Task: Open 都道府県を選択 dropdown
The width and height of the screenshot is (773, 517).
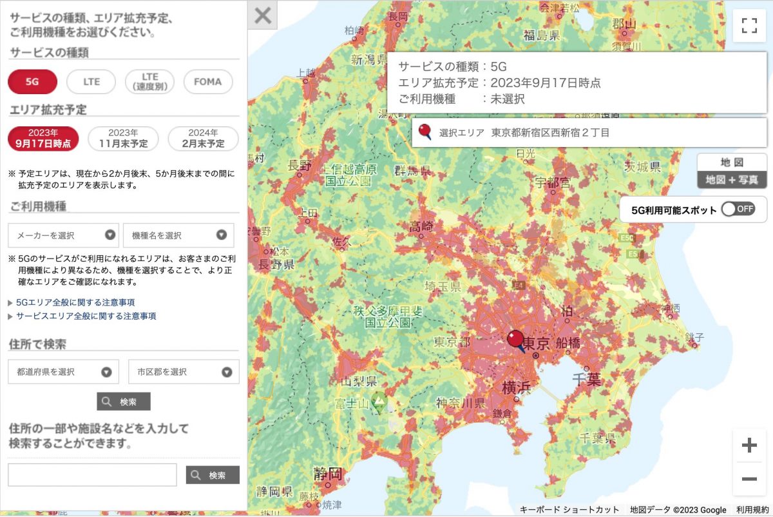Action: click(x=64, y=372)
